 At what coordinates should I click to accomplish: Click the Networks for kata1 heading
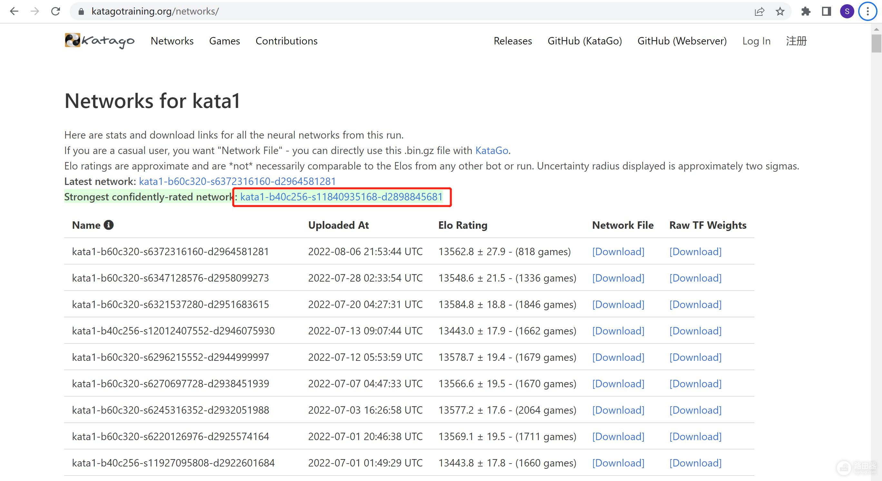point(152,101)
